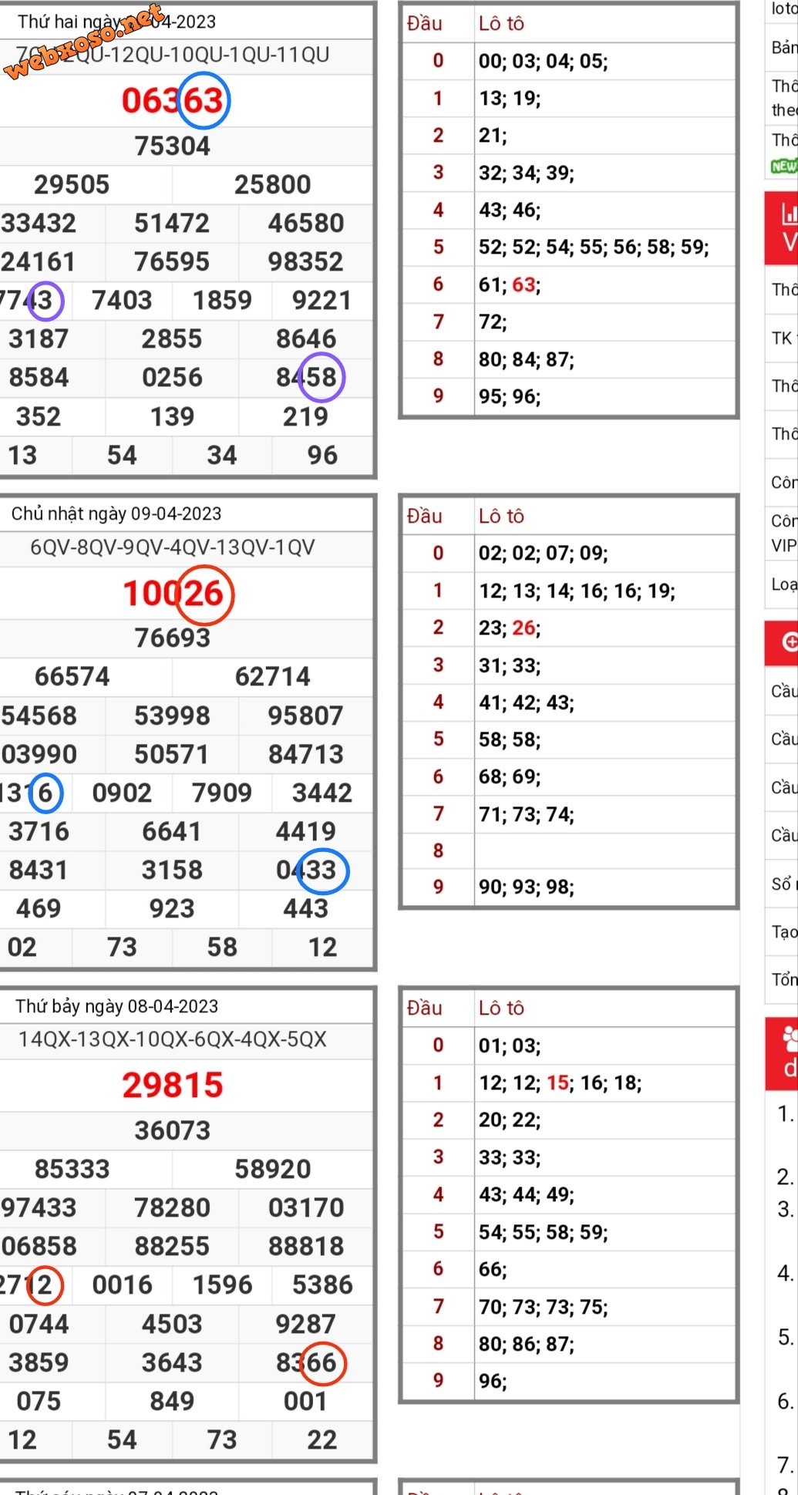798x1495 pixels.
Task: Click second prize number 29505
Action: click(72, 184)
